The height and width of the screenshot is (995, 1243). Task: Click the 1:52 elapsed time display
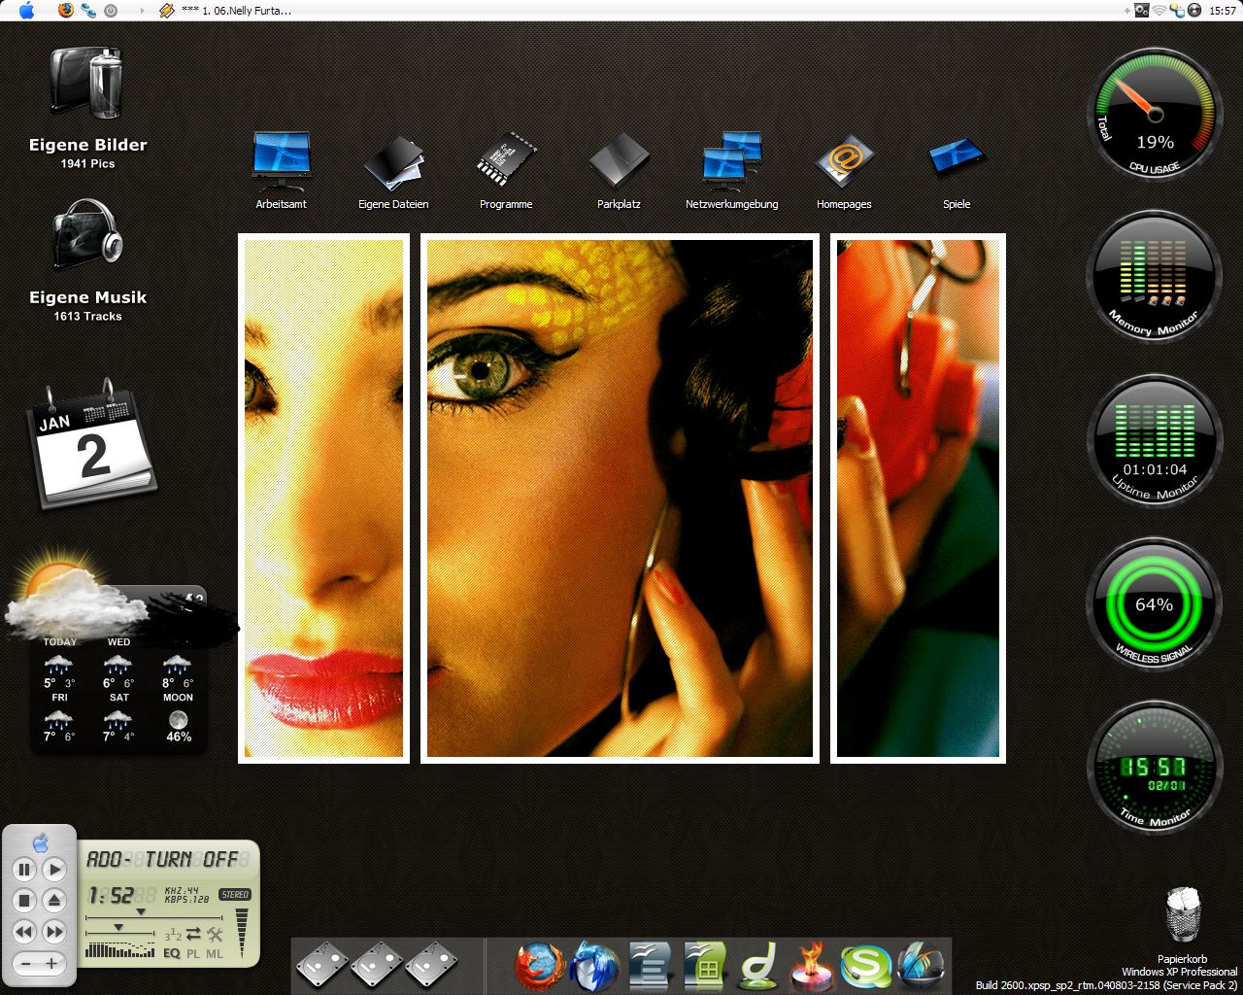click(110, 895)
